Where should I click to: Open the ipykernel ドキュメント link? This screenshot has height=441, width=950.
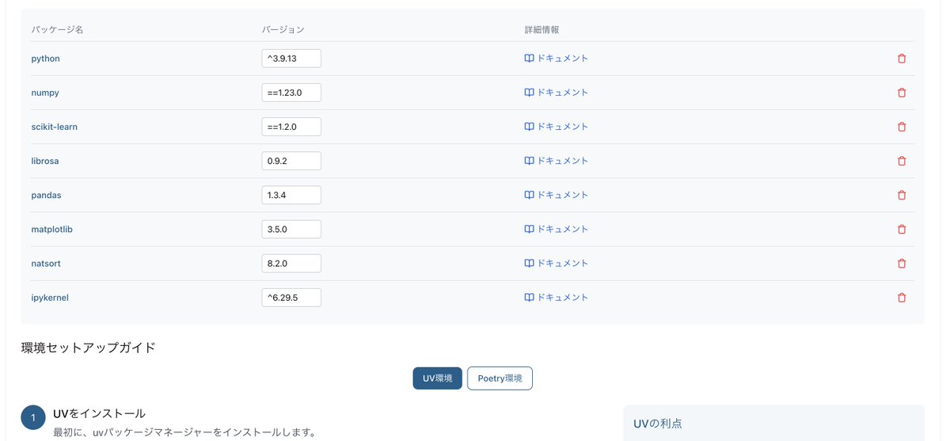pos(557,298)
